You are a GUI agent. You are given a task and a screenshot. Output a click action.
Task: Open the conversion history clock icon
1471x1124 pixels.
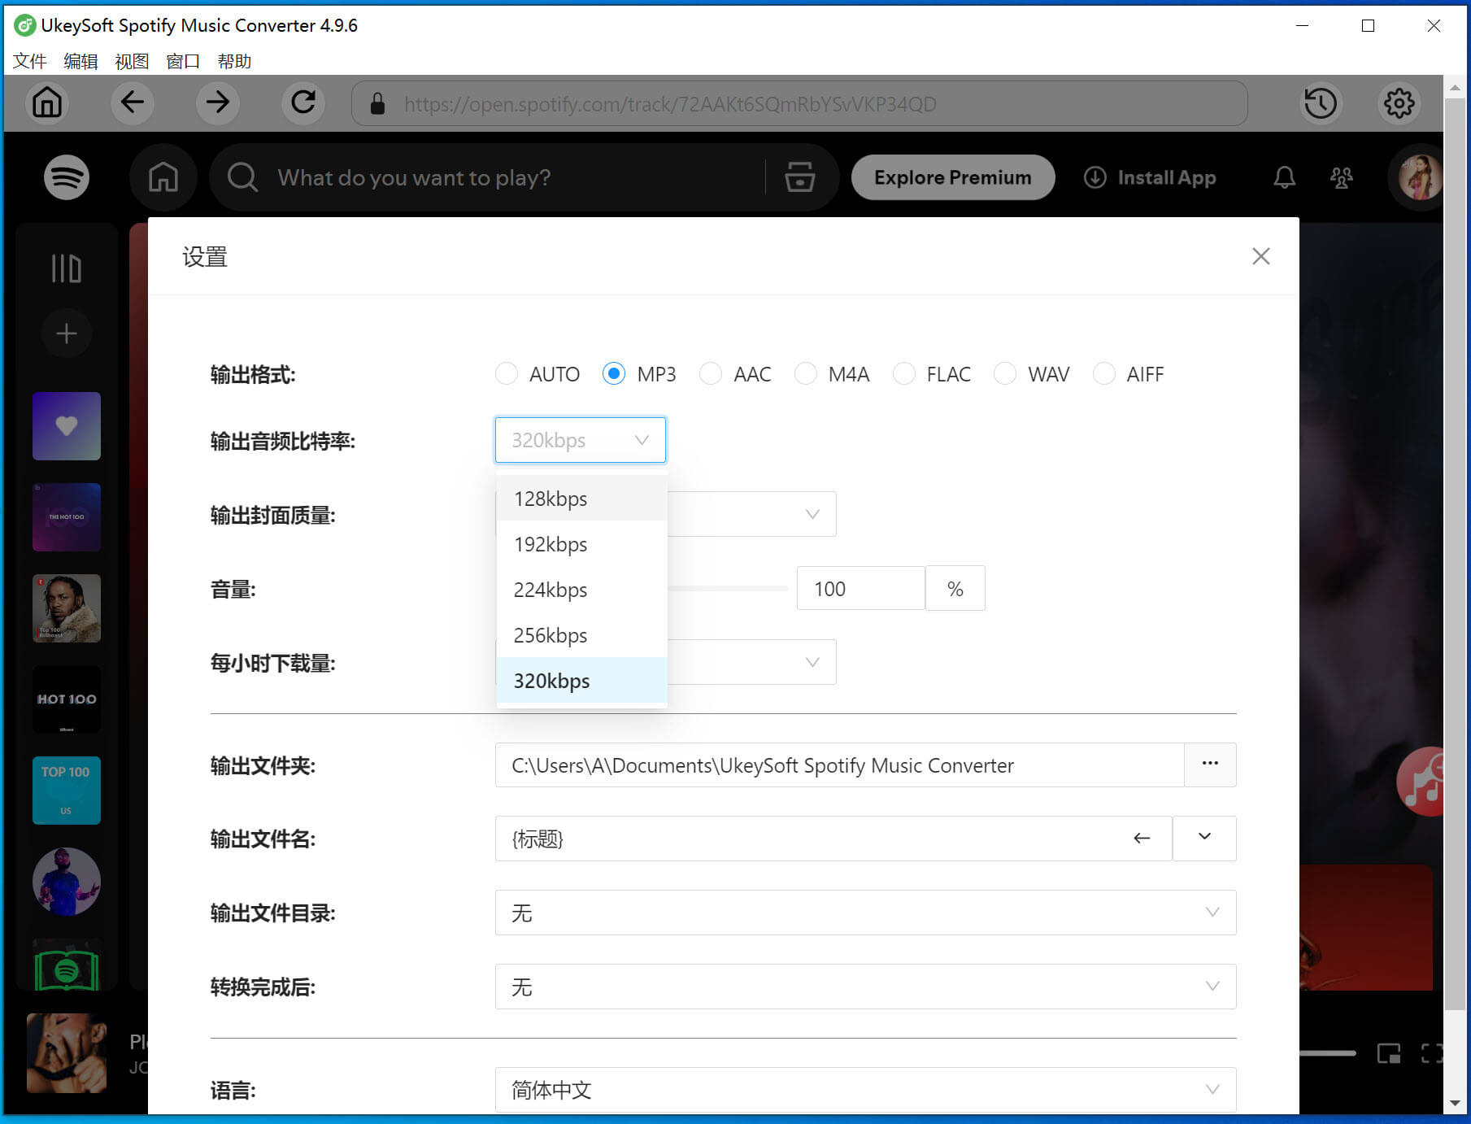[1321, 103]
